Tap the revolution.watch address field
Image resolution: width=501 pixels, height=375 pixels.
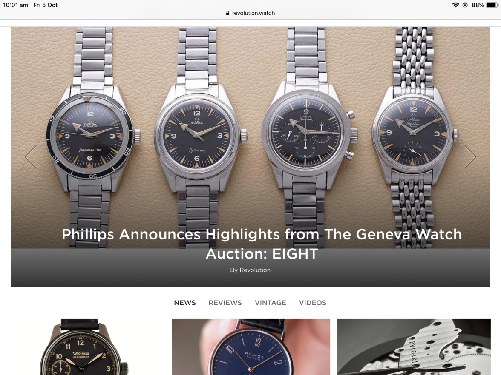[x=250, y=14]
